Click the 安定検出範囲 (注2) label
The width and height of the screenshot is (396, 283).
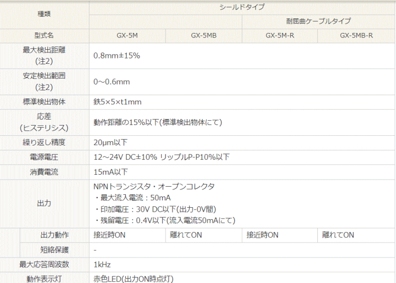click(x=44, y=81)
